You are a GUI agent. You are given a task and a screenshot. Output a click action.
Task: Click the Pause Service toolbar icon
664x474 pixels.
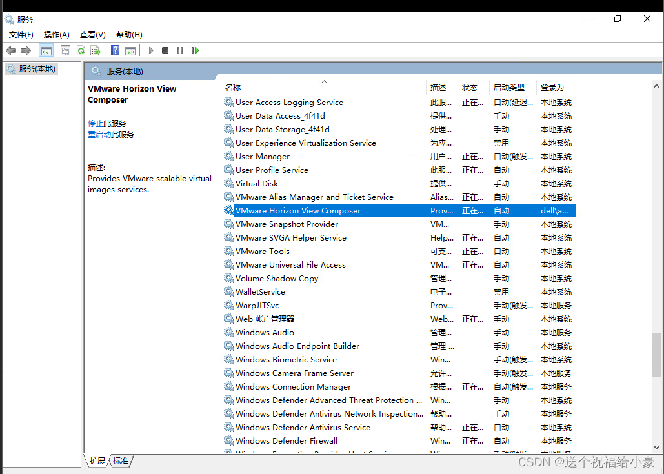180,50
